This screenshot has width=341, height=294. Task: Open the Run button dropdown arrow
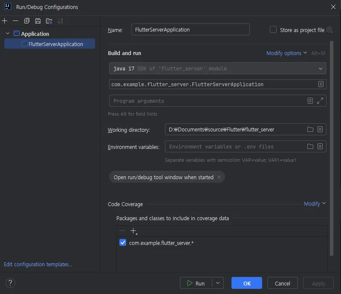(218, 283)
